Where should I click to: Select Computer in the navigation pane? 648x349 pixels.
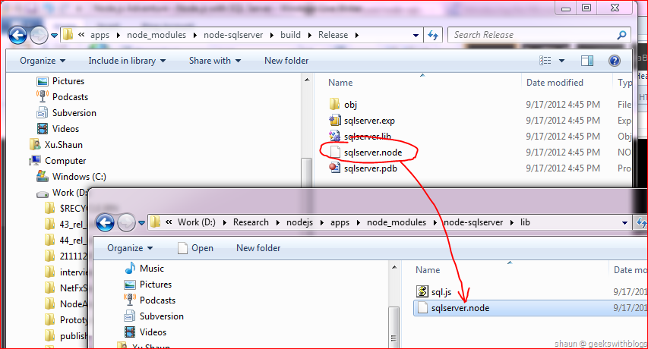pyautogui.click(x=58, y=161)
